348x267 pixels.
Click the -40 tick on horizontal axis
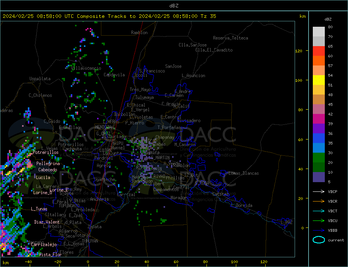click(x=28, y=262)
